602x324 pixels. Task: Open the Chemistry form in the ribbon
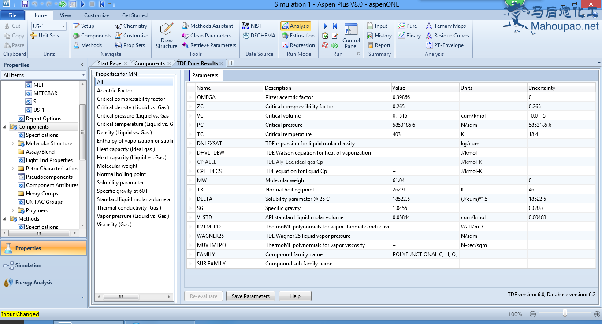point(131,26)
